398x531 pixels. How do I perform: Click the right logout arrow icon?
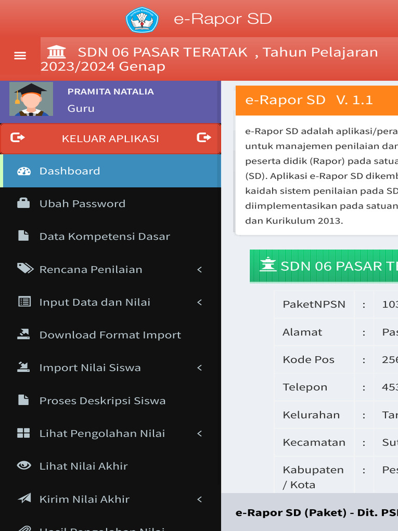(x=204, y=137)
